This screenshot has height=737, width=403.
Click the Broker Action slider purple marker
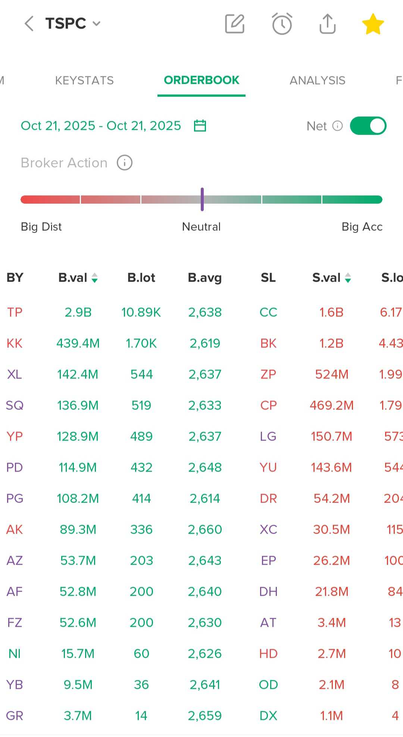(202, 199)
